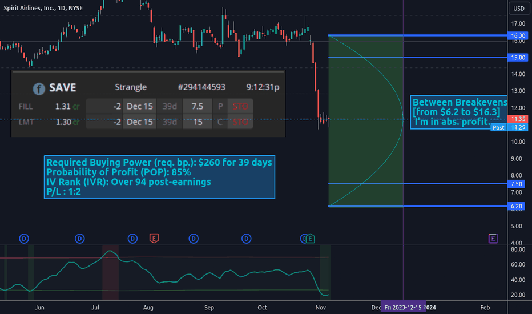Click the 9:12:31p timestamp

tap(263, 87)
